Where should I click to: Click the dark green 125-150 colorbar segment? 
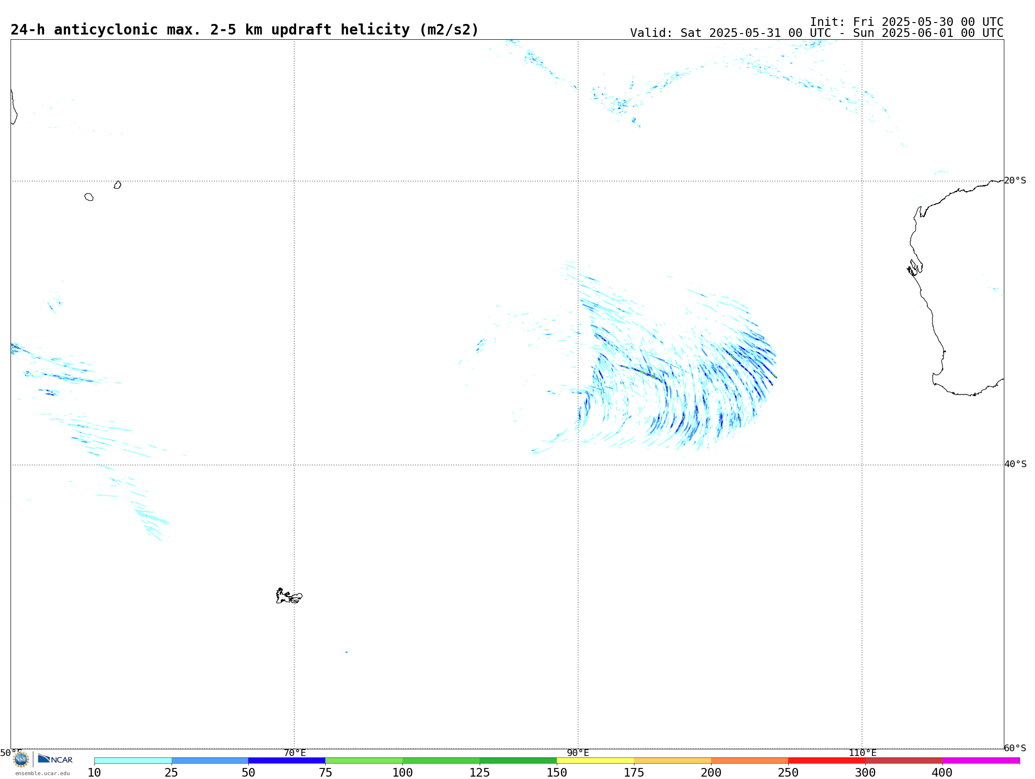point(518,761)
